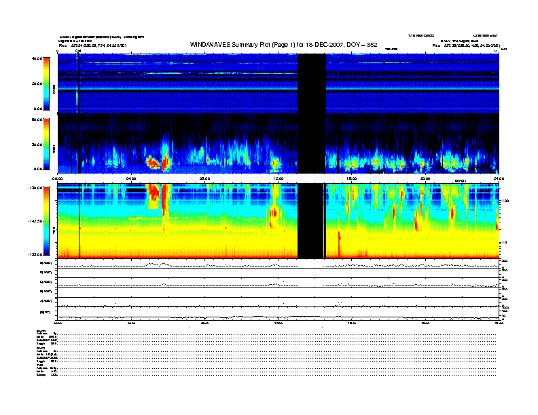Click the RAD2 spectrogram color scale bar
538x415 pixels.
tap(46, 83)
